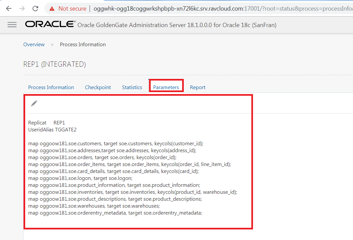The width and height of the screenshot is (353, 240).
Task: Open the Process Information tab
Action: pyautogui.click(x=51, y=87)
